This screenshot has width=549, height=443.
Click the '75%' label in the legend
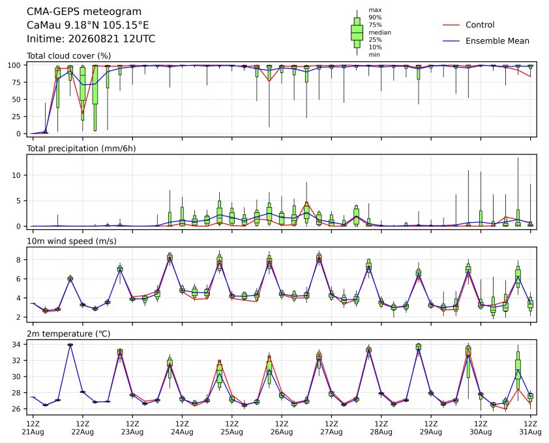(x=375, y=25)
